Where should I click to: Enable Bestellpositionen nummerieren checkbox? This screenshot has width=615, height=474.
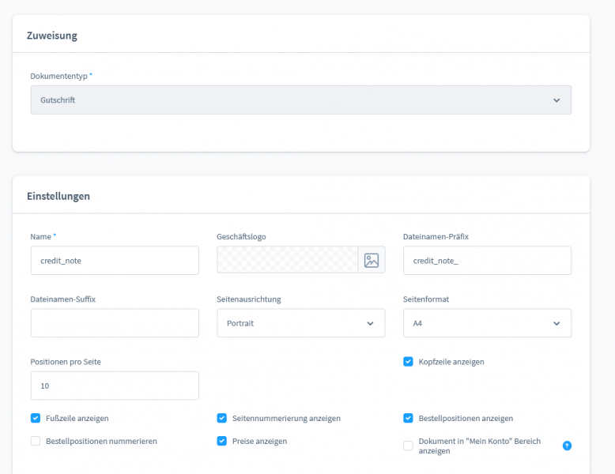pos(36,441)
